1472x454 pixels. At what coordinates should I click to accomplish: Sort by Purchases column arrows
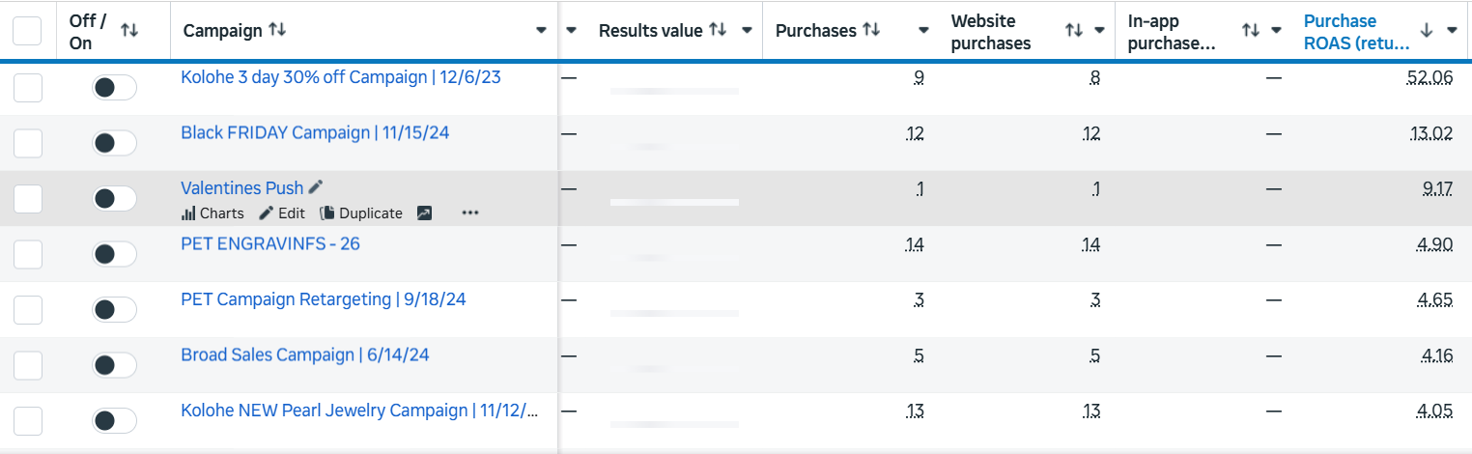point(871,30)
